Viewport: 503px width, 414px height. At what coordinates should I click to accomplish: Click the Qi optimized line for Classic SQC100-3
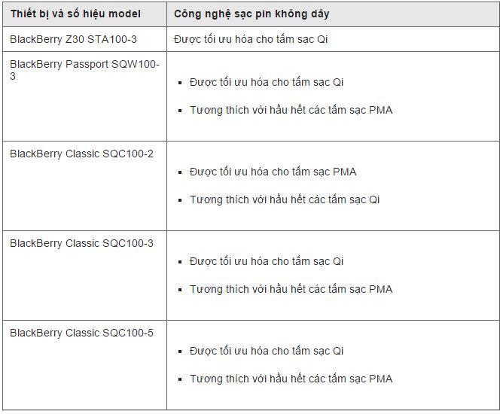tap(267, 261)
